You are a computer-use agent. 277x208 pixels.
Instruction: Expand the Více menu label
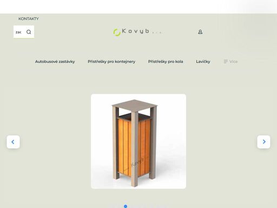(x=233, y=62)
